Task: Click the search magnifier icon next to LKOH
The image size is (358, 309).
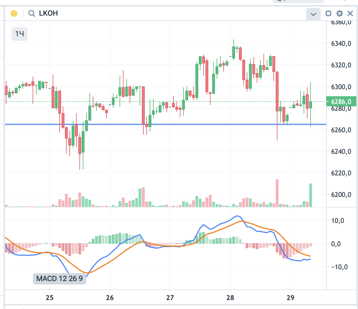Action: 32,13
